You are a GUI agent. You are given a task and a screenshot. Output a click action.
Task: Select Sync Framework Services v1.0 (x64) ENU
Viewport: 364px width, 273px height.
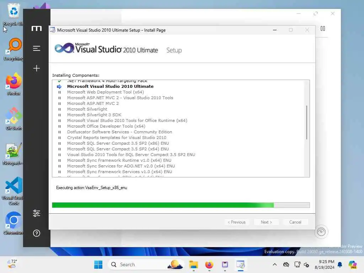pos(119,172)
